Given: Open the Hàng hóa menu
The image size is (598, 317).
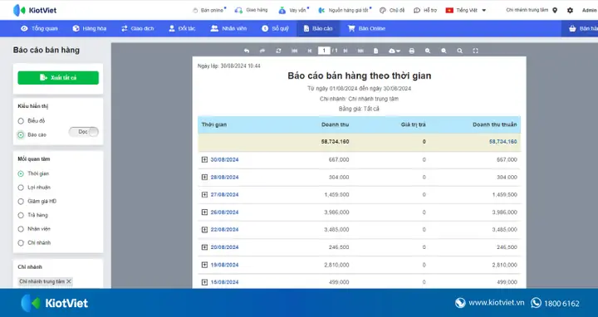Looking at the screenshot, I should pyautogui.click(x=89, y=28).
